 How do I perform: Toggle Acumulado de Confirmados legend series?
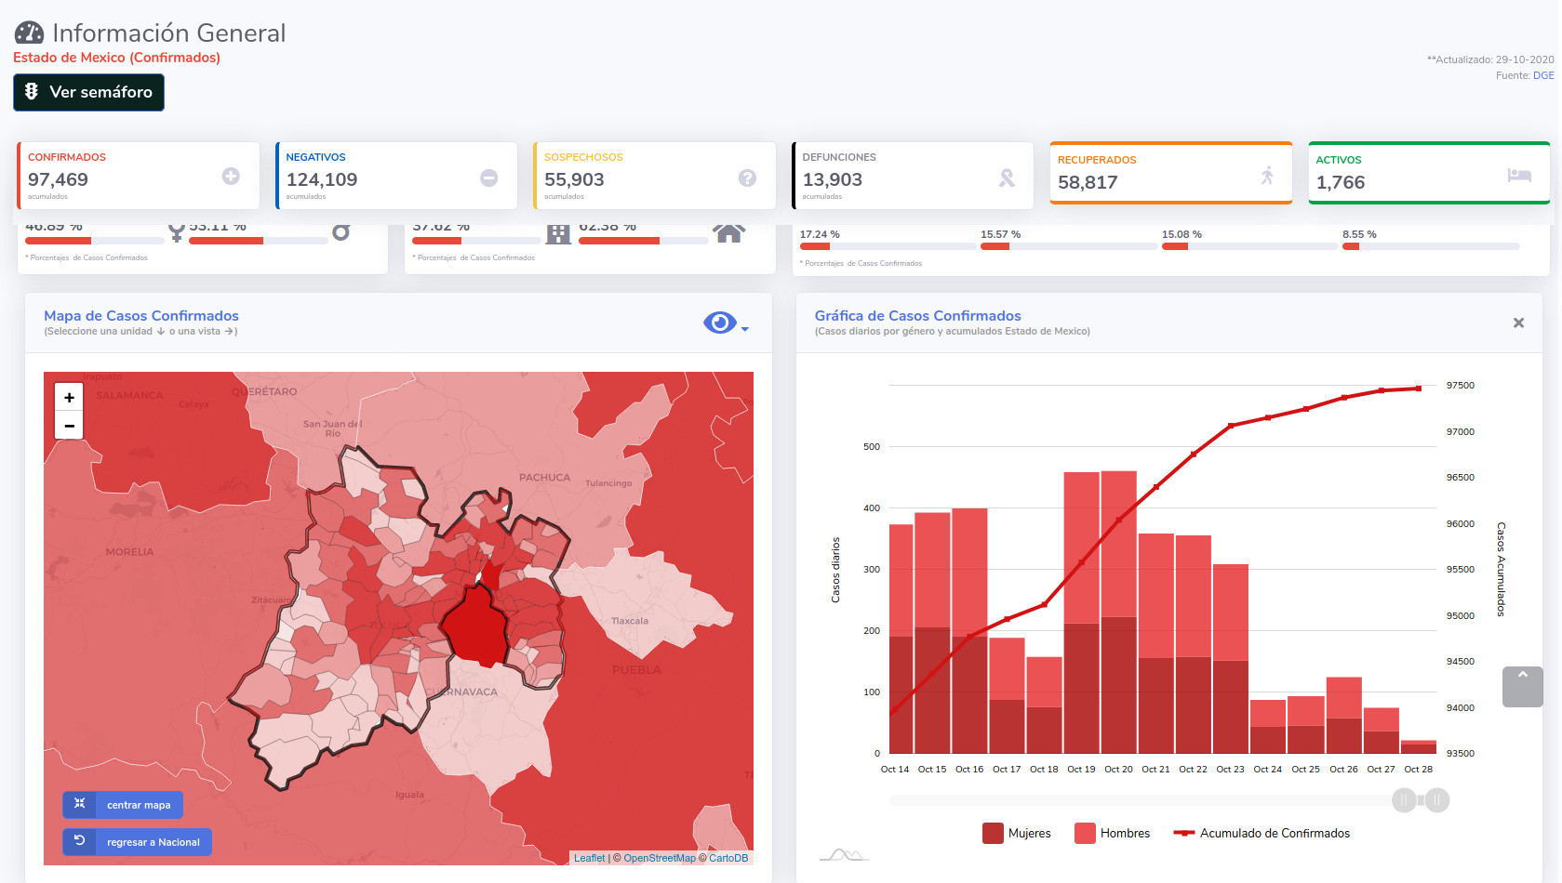(x=1262, y=833)
